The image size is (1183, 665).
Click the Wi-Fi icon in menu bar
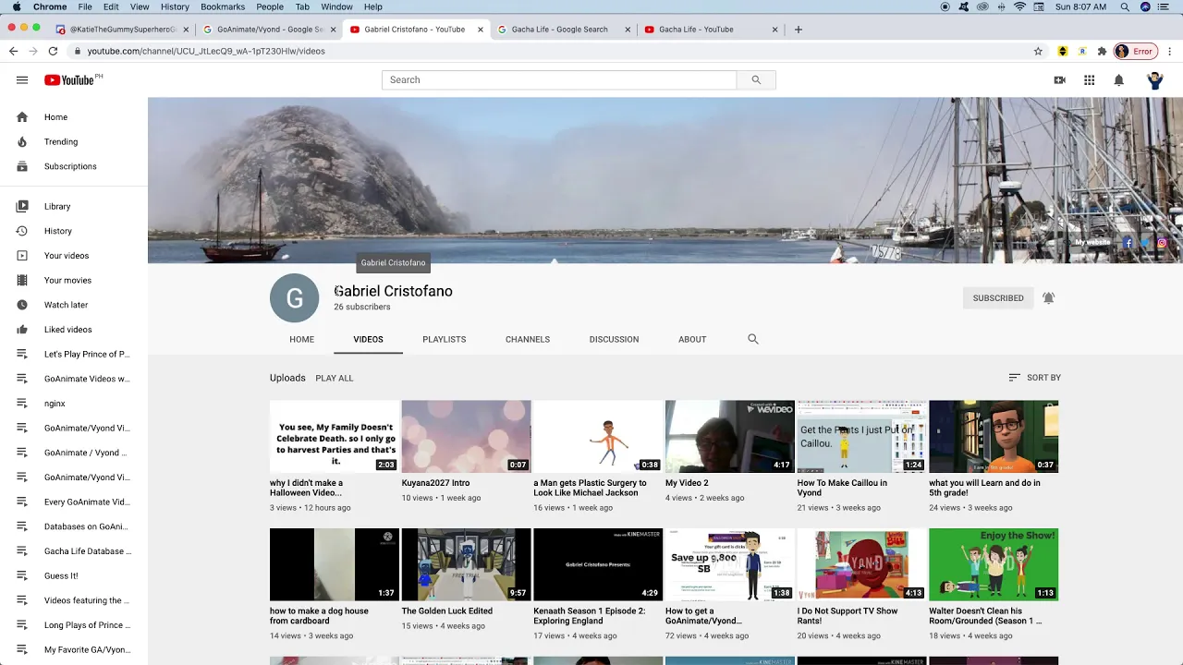pos(1020,6)
